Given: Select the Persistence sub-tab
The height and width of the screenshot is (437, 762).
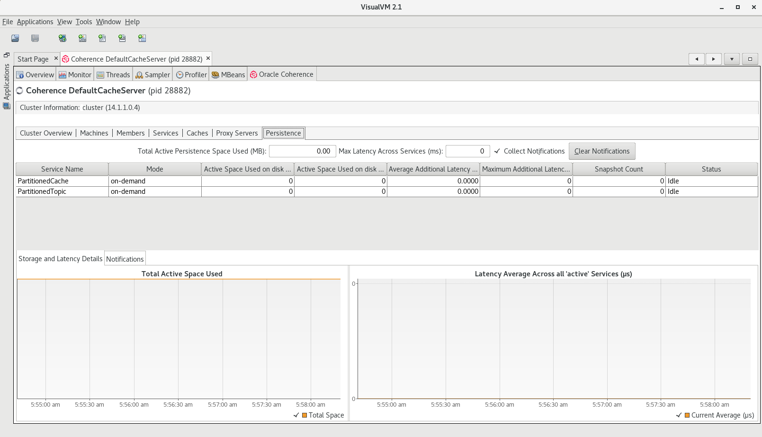Looking at the screenshot, I should [284, 133].
